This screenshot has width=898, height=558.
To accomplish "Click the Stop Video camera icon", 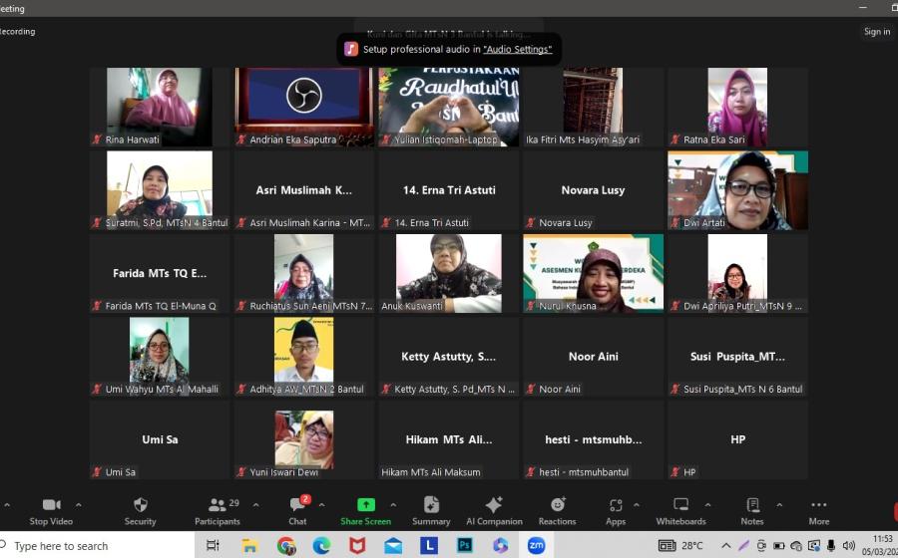I will click(x=52, y=506).
